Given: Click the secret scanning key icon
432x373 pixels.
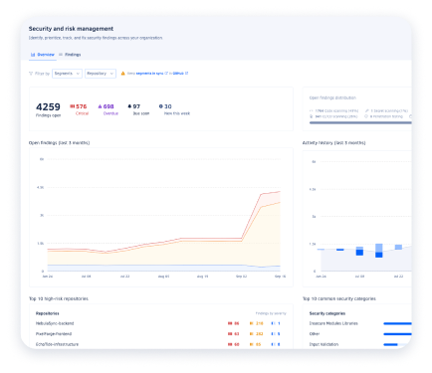Looking at the screenshot, I should tap(367, 110).
